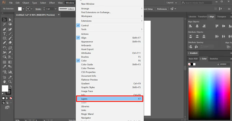Select the Rectangle tool
Image resolution: width=232 pixels, height=121 pixels.
click(x=5, y=38)
